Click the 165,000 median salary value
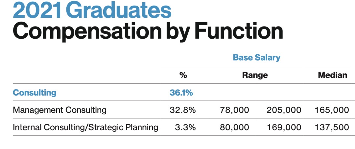The width and height of the screenshot is (355, 149). 332,110
